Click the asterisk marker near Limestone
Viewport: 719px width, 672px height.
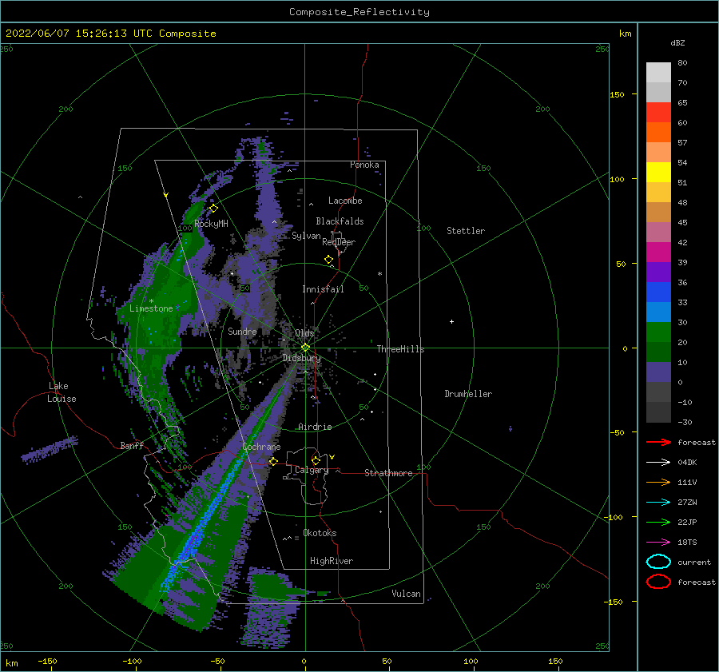pos(151,301)
